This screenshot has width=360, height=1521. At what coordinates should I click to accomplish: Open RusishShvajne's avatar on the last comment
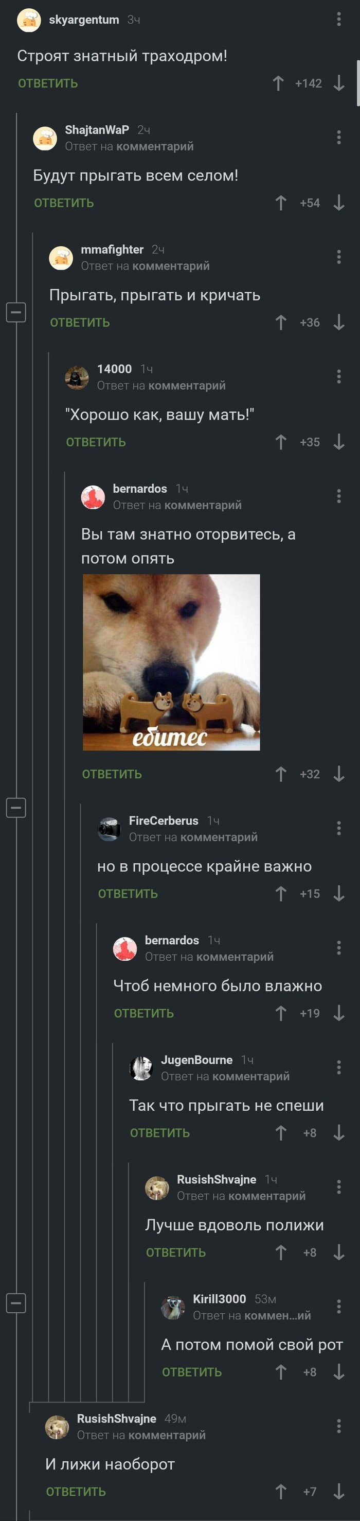[57, 1427]
